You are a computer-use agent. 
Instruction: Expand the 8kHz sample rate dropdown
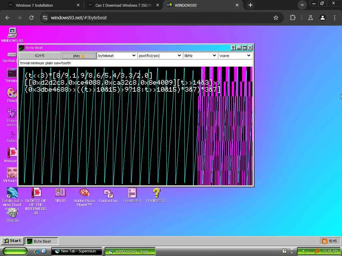click(200, 56)
